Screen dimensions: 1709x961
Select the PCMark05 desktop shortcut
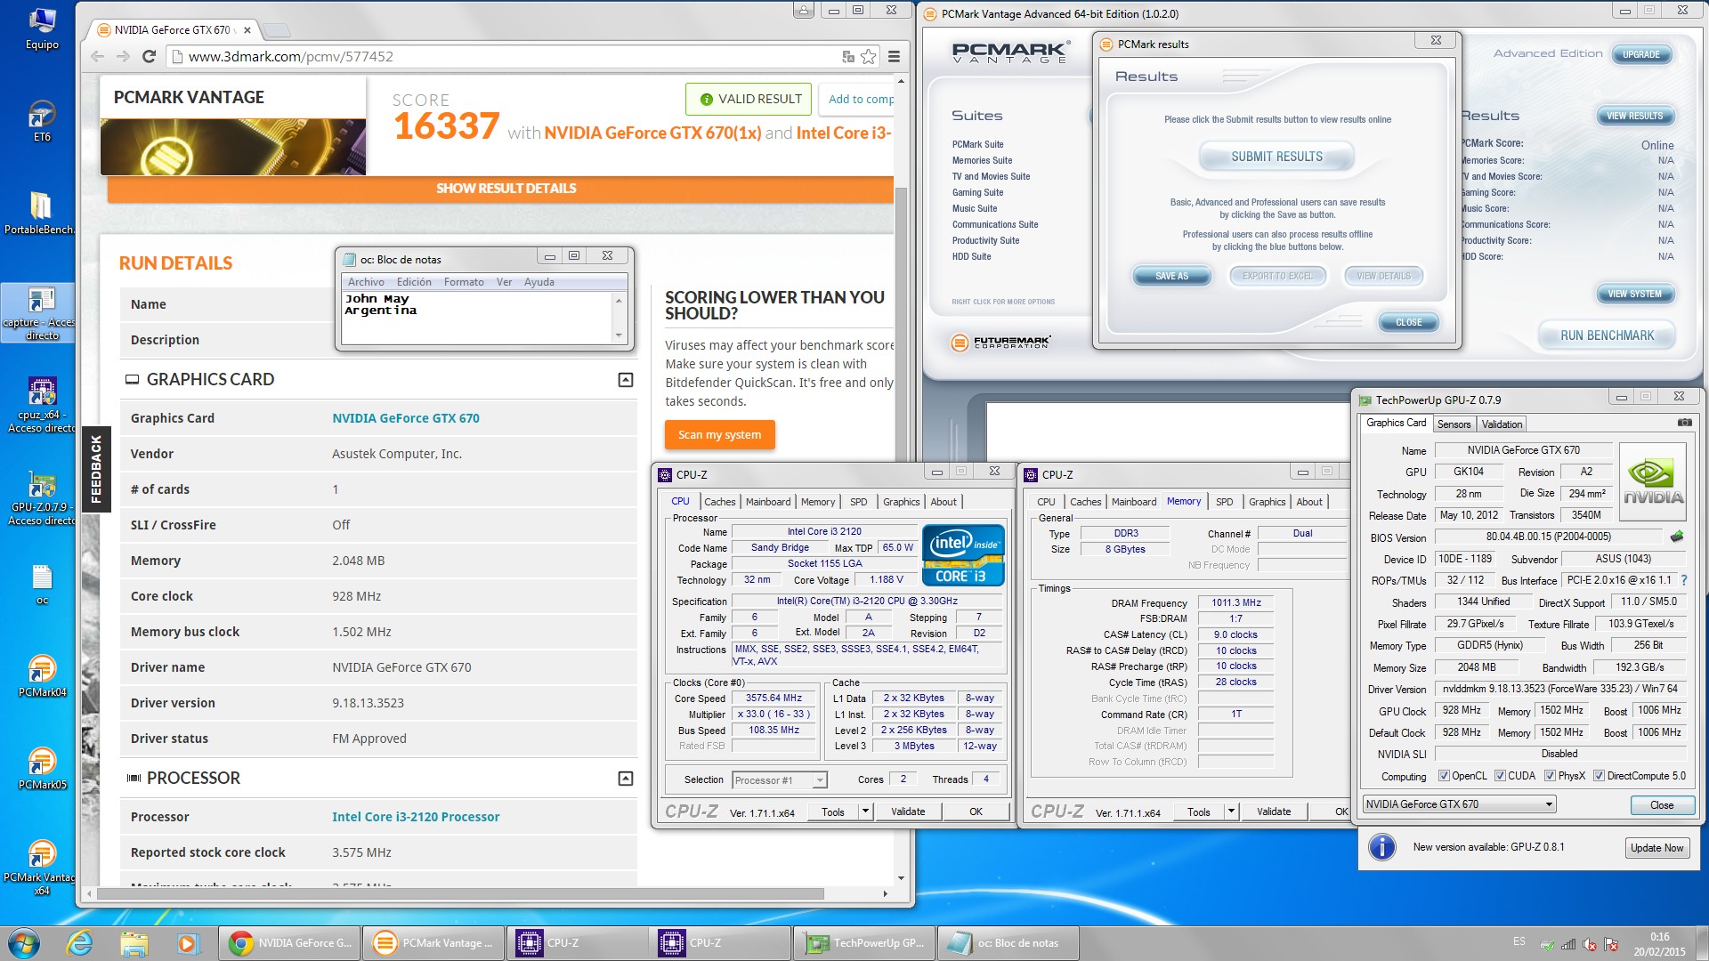coord(42,768)
